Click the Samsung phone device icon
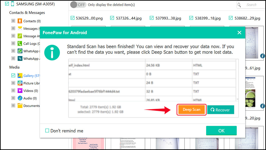 pos(12,4)
